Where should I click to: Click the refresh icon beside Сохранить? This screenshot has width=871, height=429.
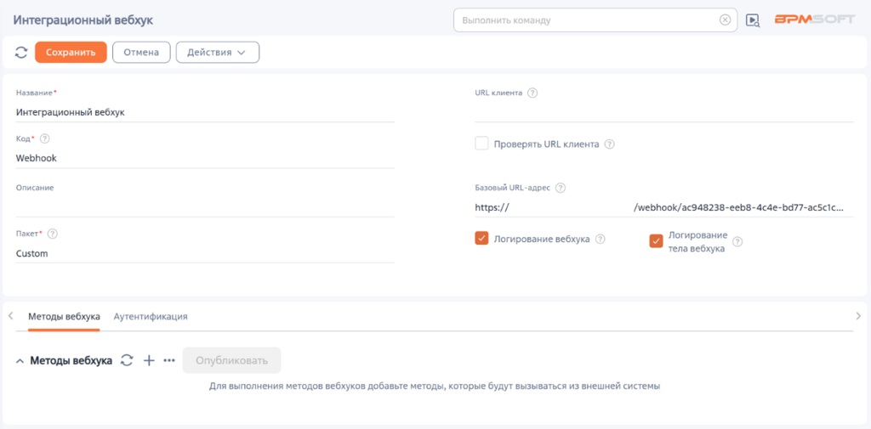coord(21,53)
